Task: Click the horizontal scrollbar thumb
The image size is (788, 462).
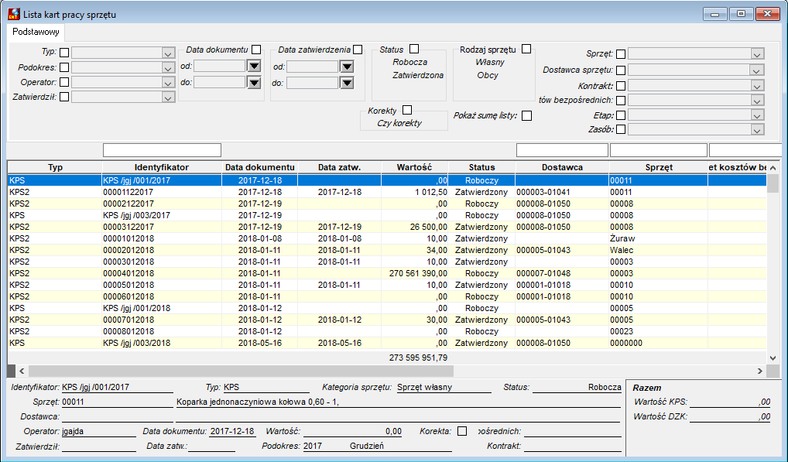Action: [x=242, y=371]
